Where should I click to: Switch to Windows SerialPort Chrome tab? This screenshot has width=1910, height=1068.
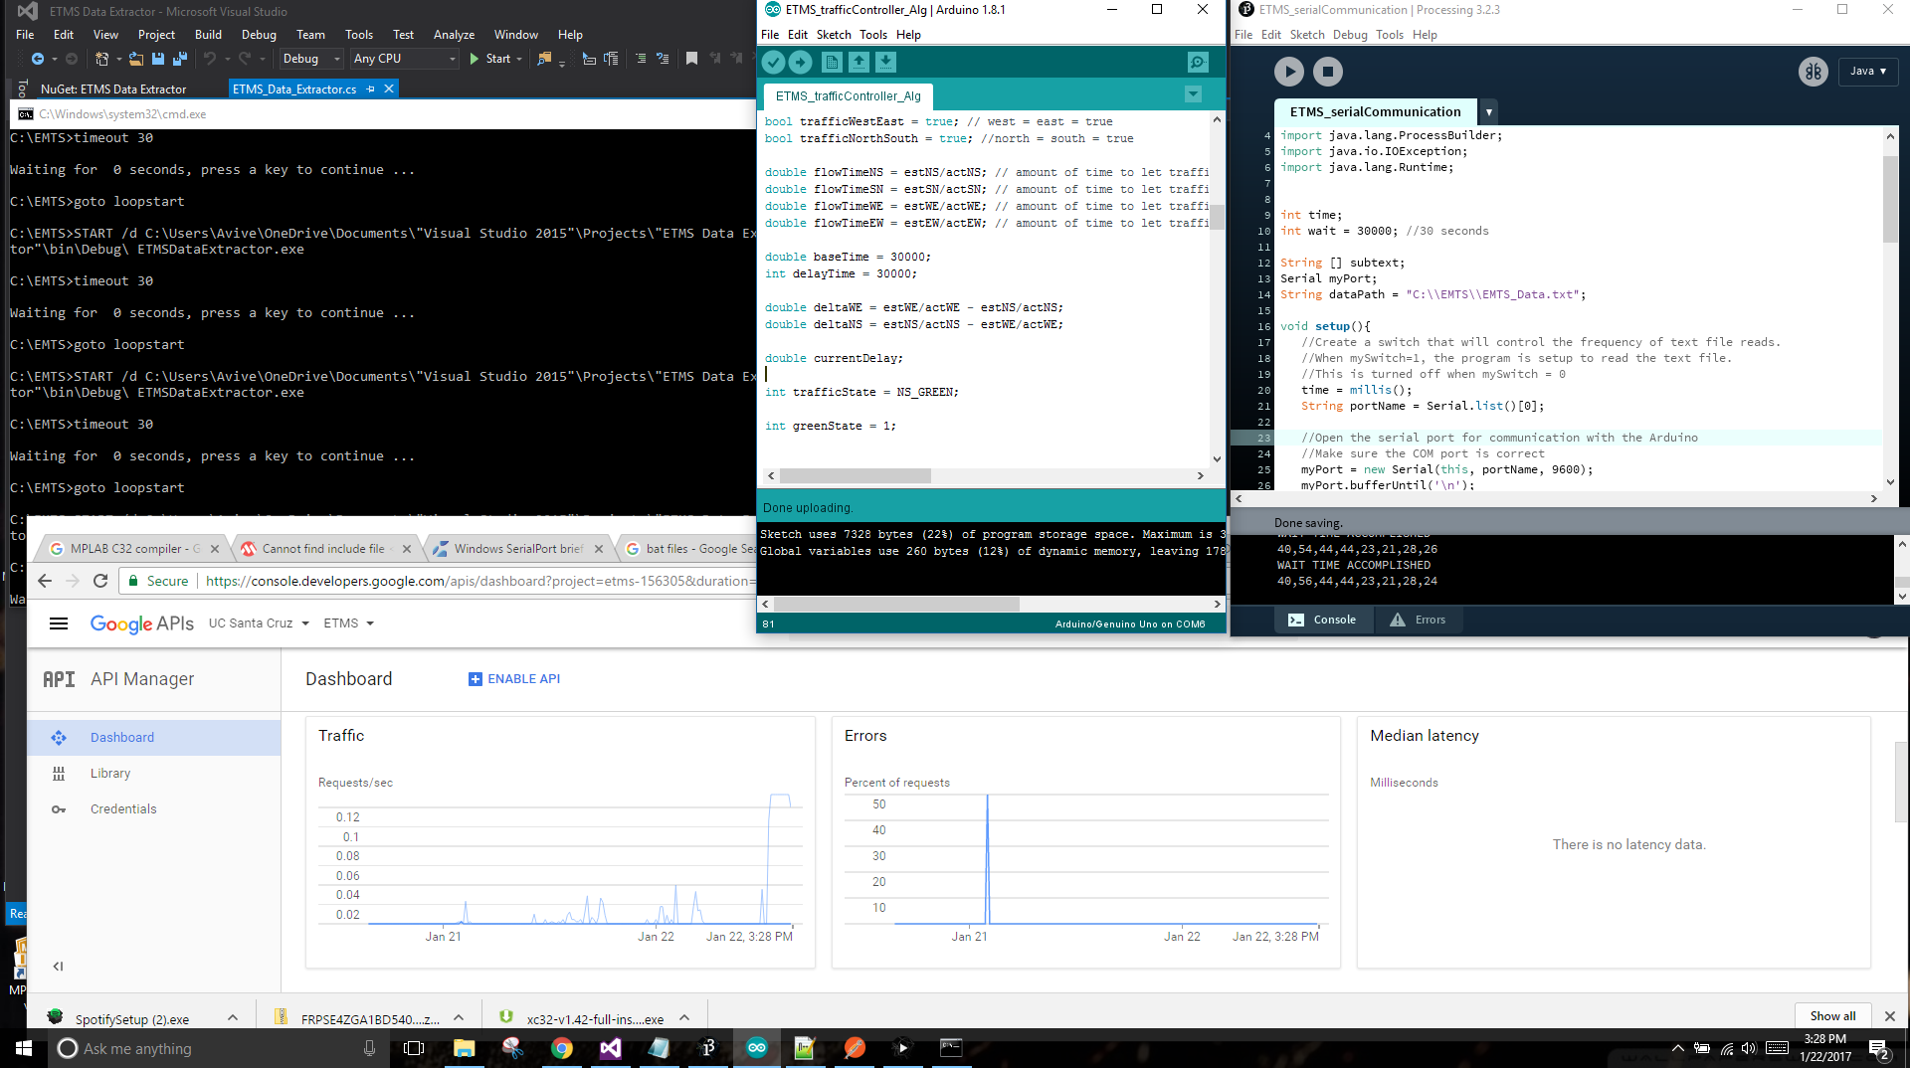coord(518,549)
